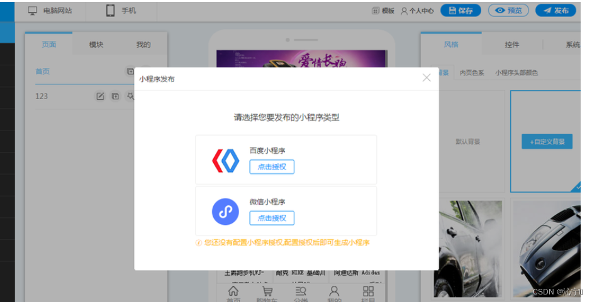Open 内页色系 sub-tab
The width and height of the screenshot is (592, 302).
tap(472, 73)
